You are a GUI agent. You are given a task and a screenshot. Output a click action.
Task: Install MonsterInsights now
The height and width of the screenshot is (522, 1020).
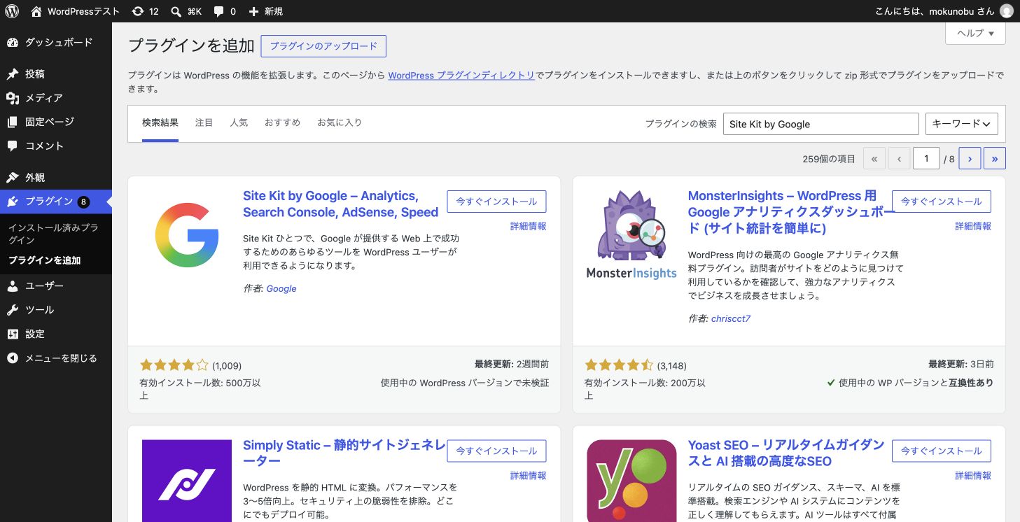[942, 202]
